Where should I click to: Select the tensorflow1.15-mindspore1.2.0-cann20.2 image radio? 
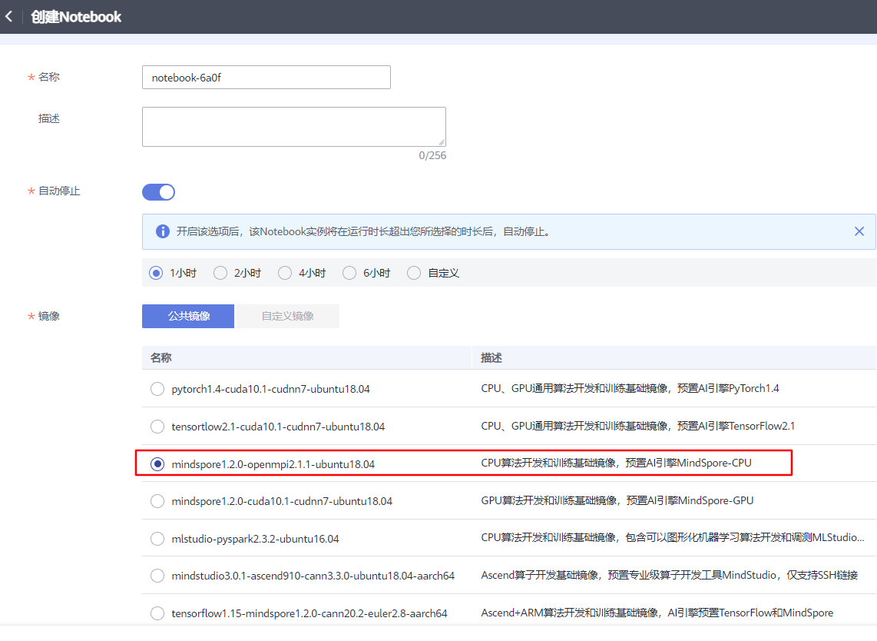coord(157,613)
